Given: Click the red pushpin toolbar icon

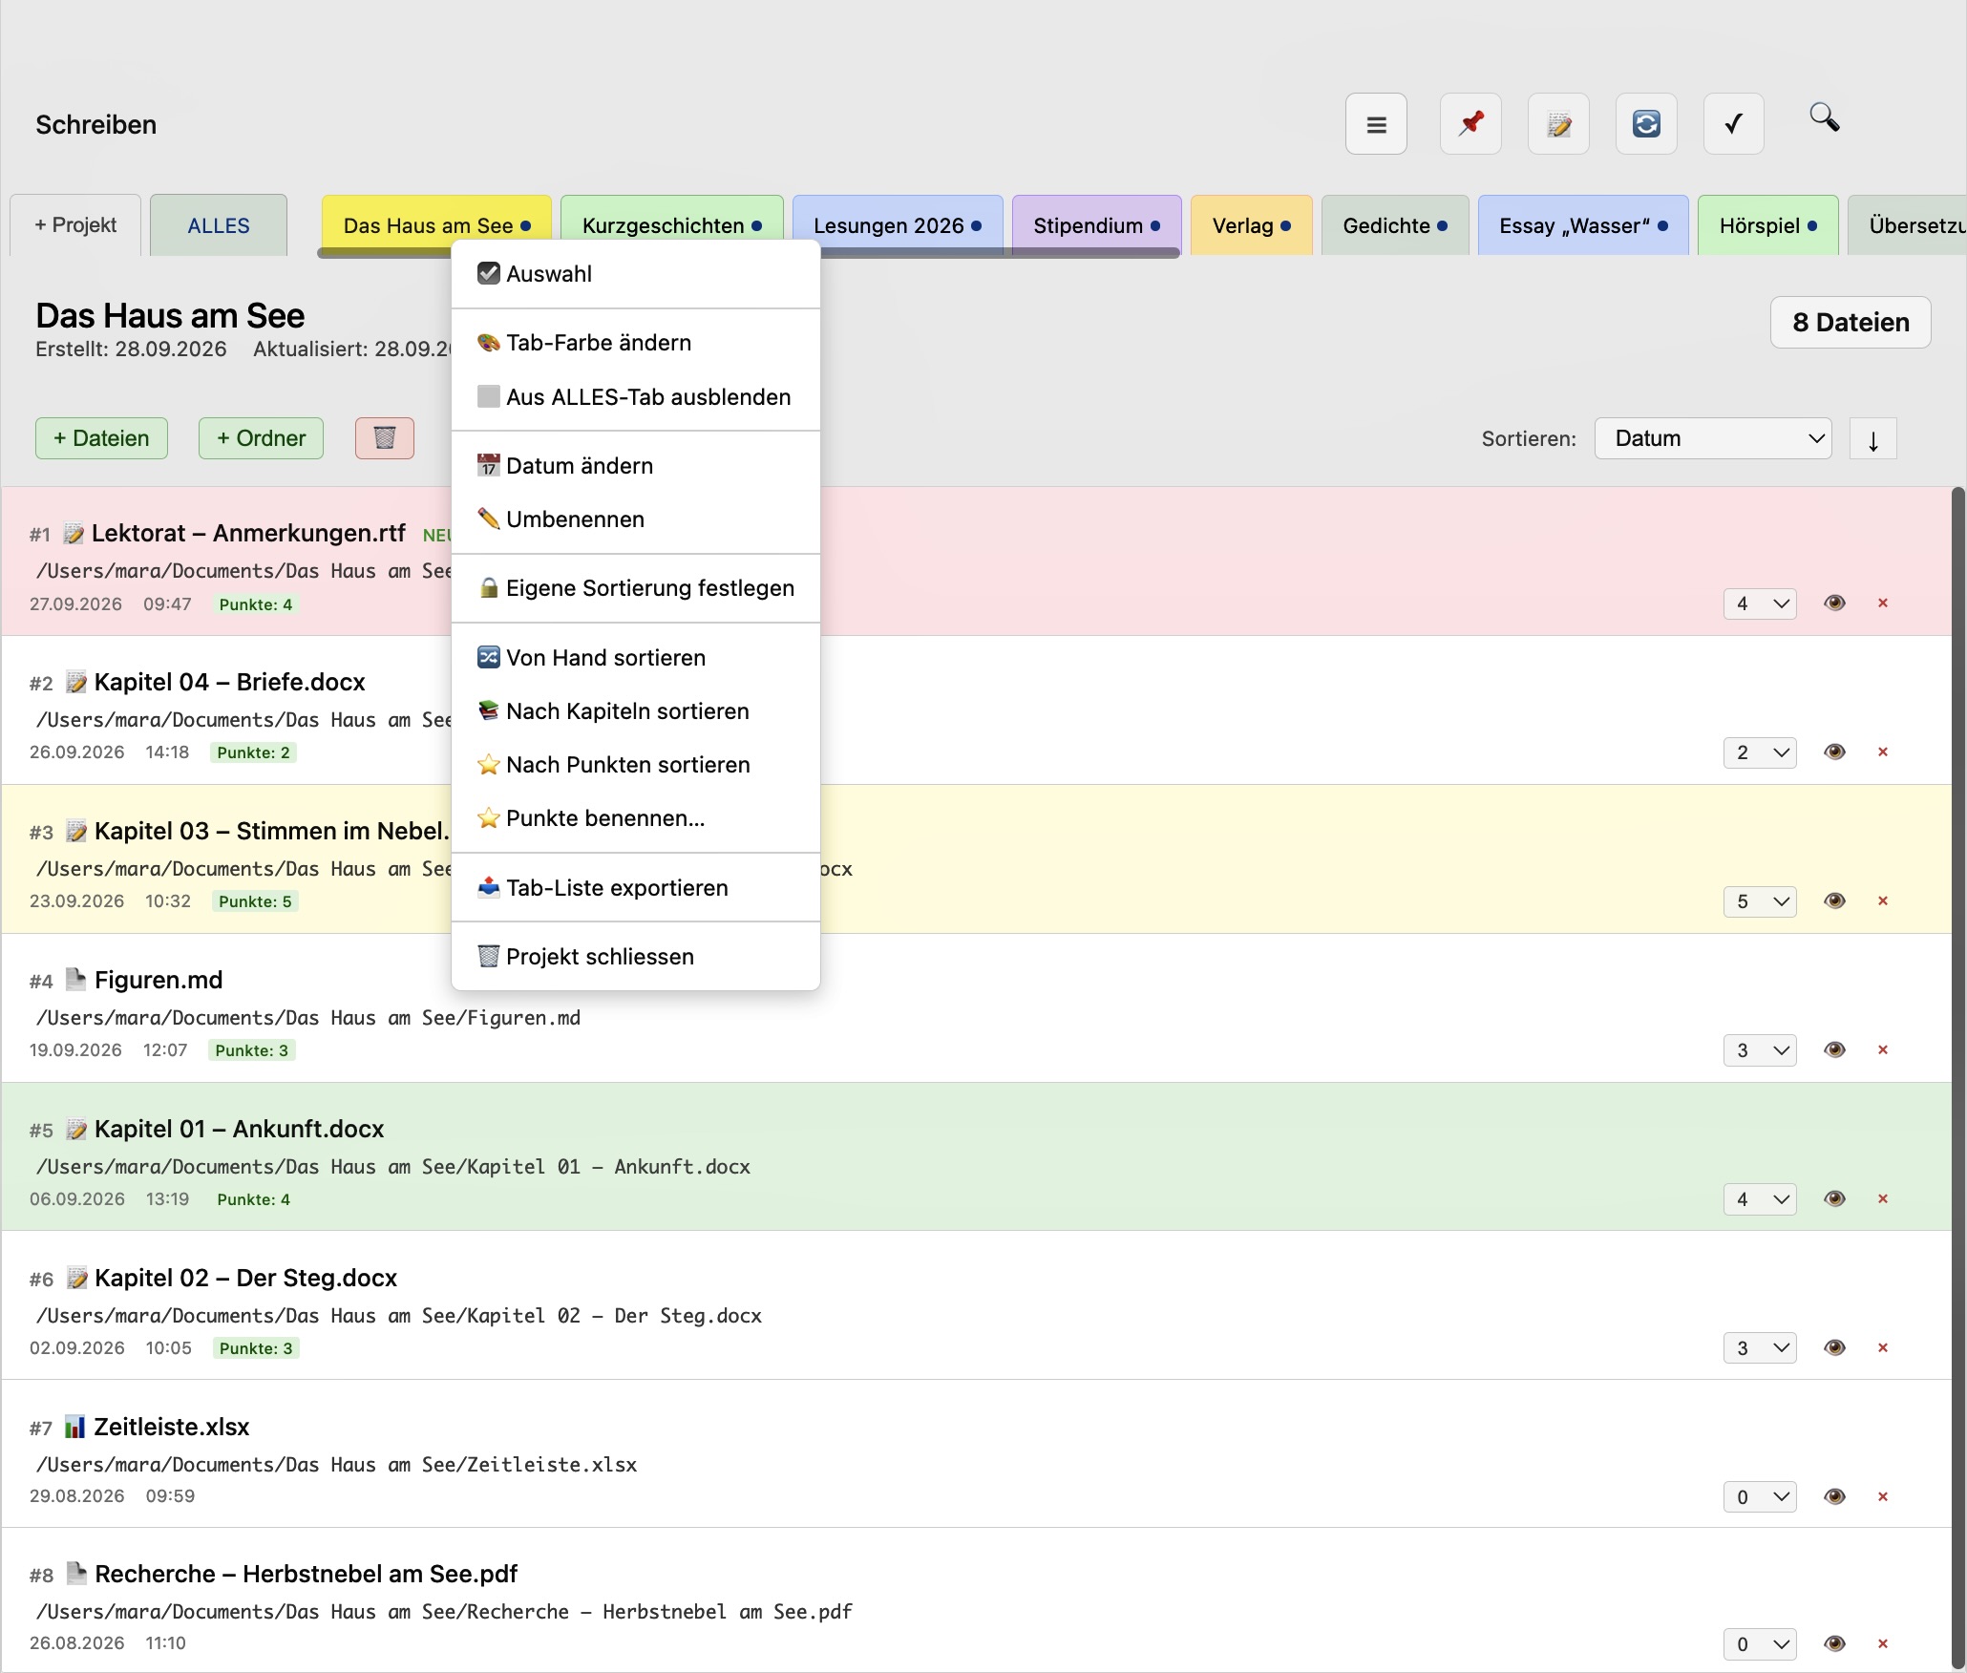Looking at the screenshot, I should (1470, 124).
